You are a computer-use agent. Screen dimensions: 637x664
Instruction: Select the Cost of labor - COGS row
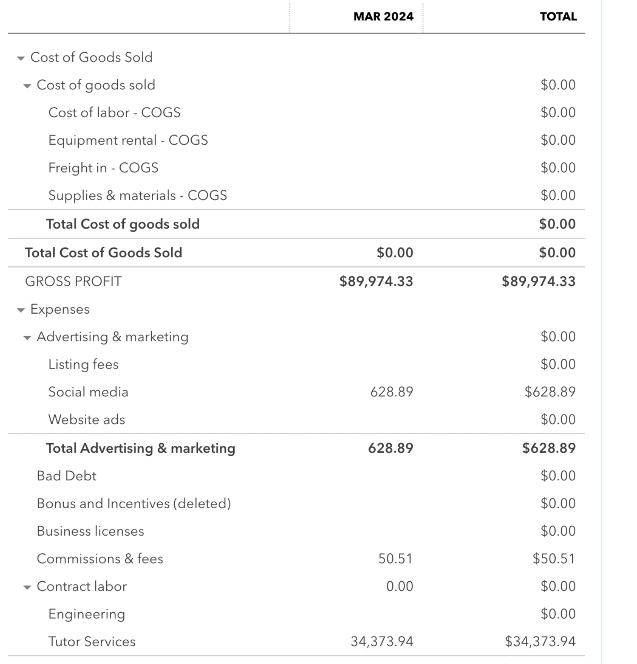[296, 113]
